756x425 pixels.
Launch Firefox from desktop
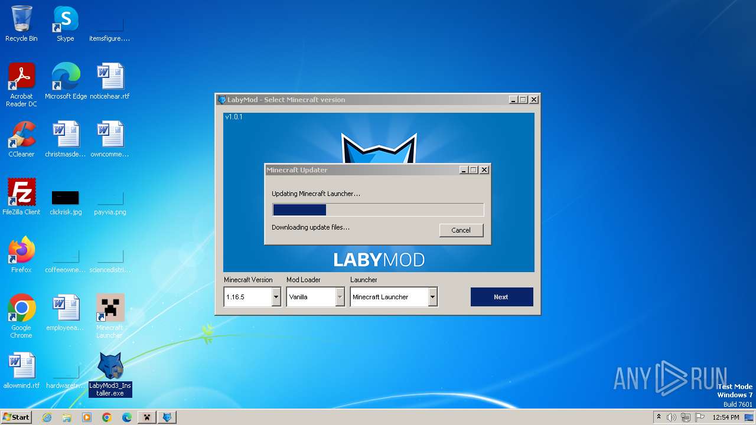pyautogui.click(x=21, y=255)
